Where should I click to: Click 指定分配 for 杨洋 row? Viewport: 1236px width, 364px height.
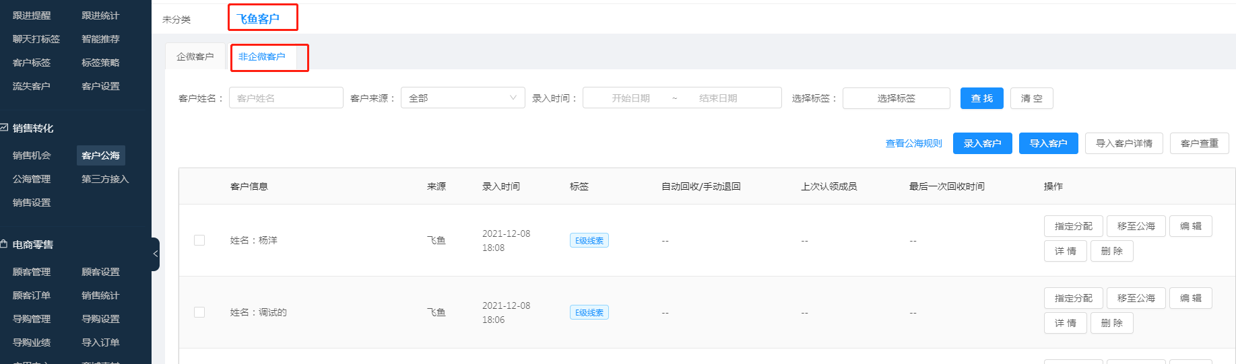pos(1074,226)
